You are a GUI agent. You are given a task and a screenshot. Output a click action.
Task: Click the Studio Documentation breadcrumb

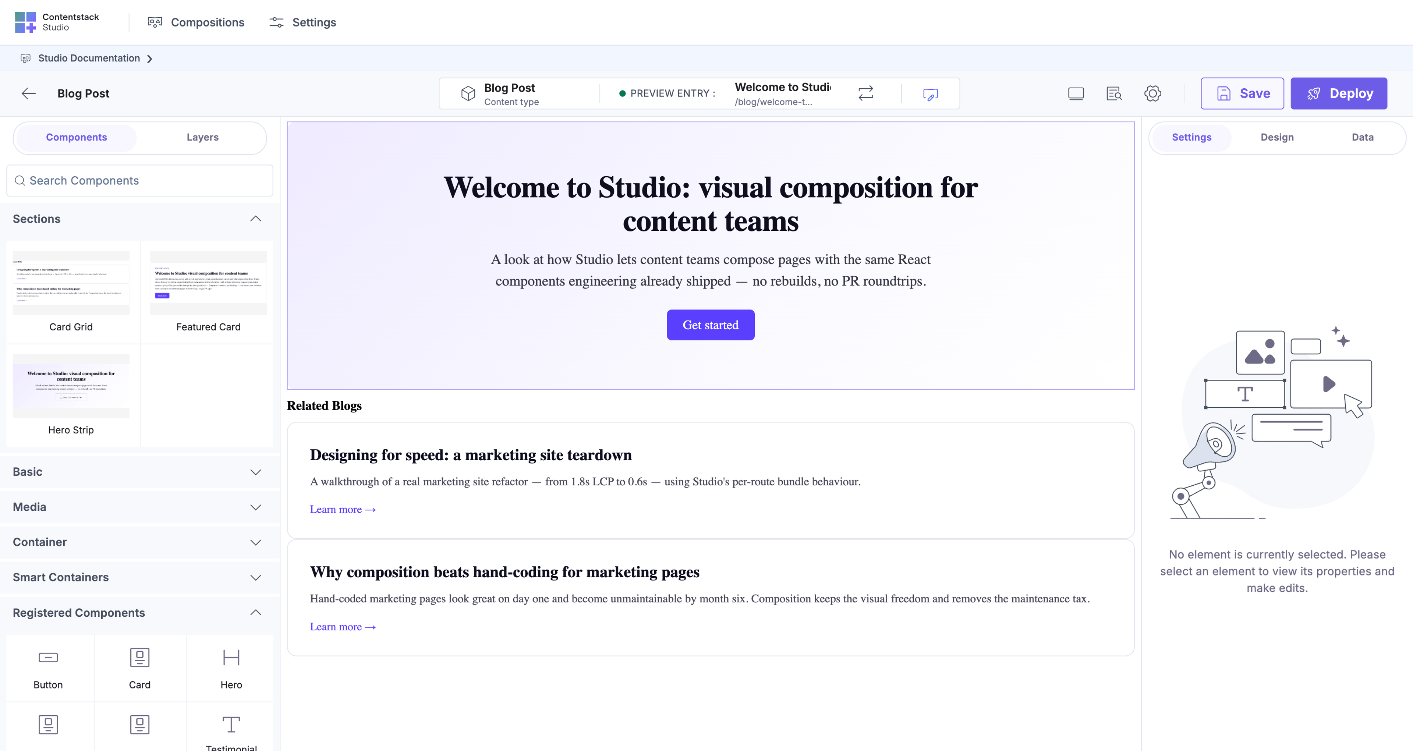[x=89, y=58]
